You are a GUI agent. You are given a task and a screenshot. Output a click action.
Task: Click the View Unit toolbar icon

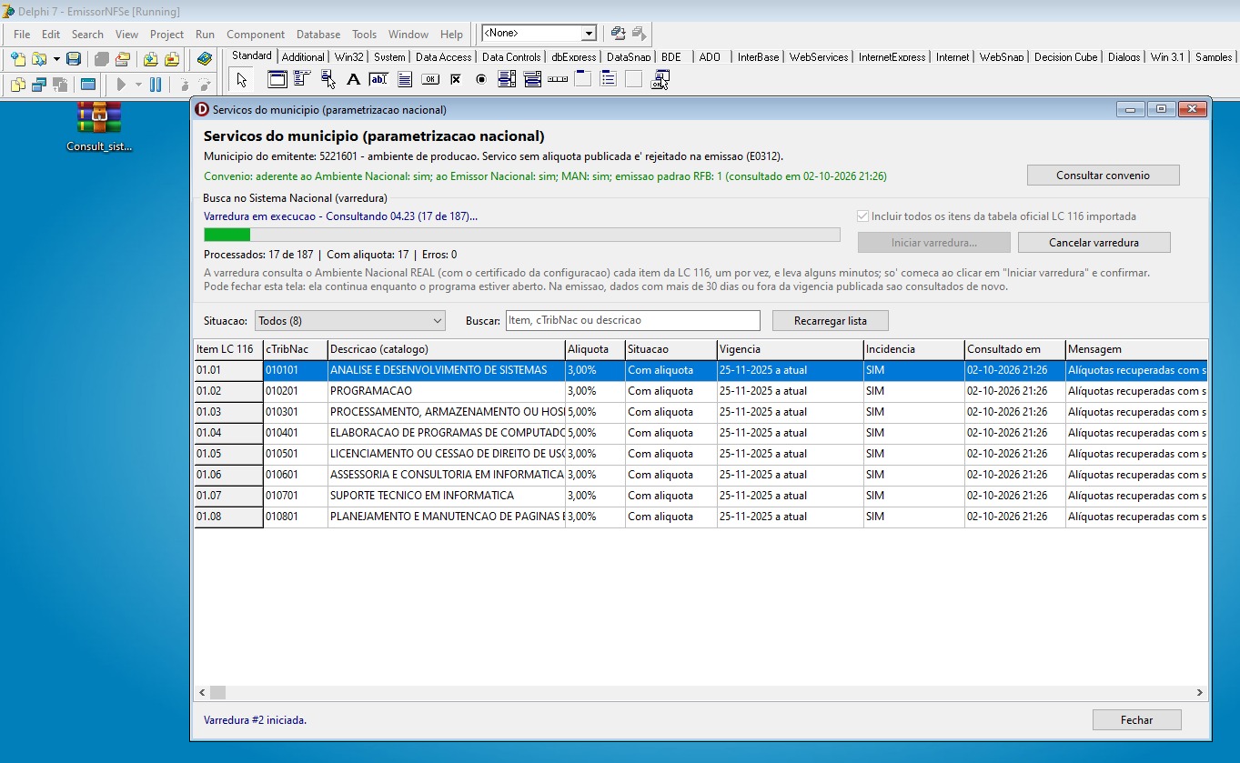(x=17, y=85)
